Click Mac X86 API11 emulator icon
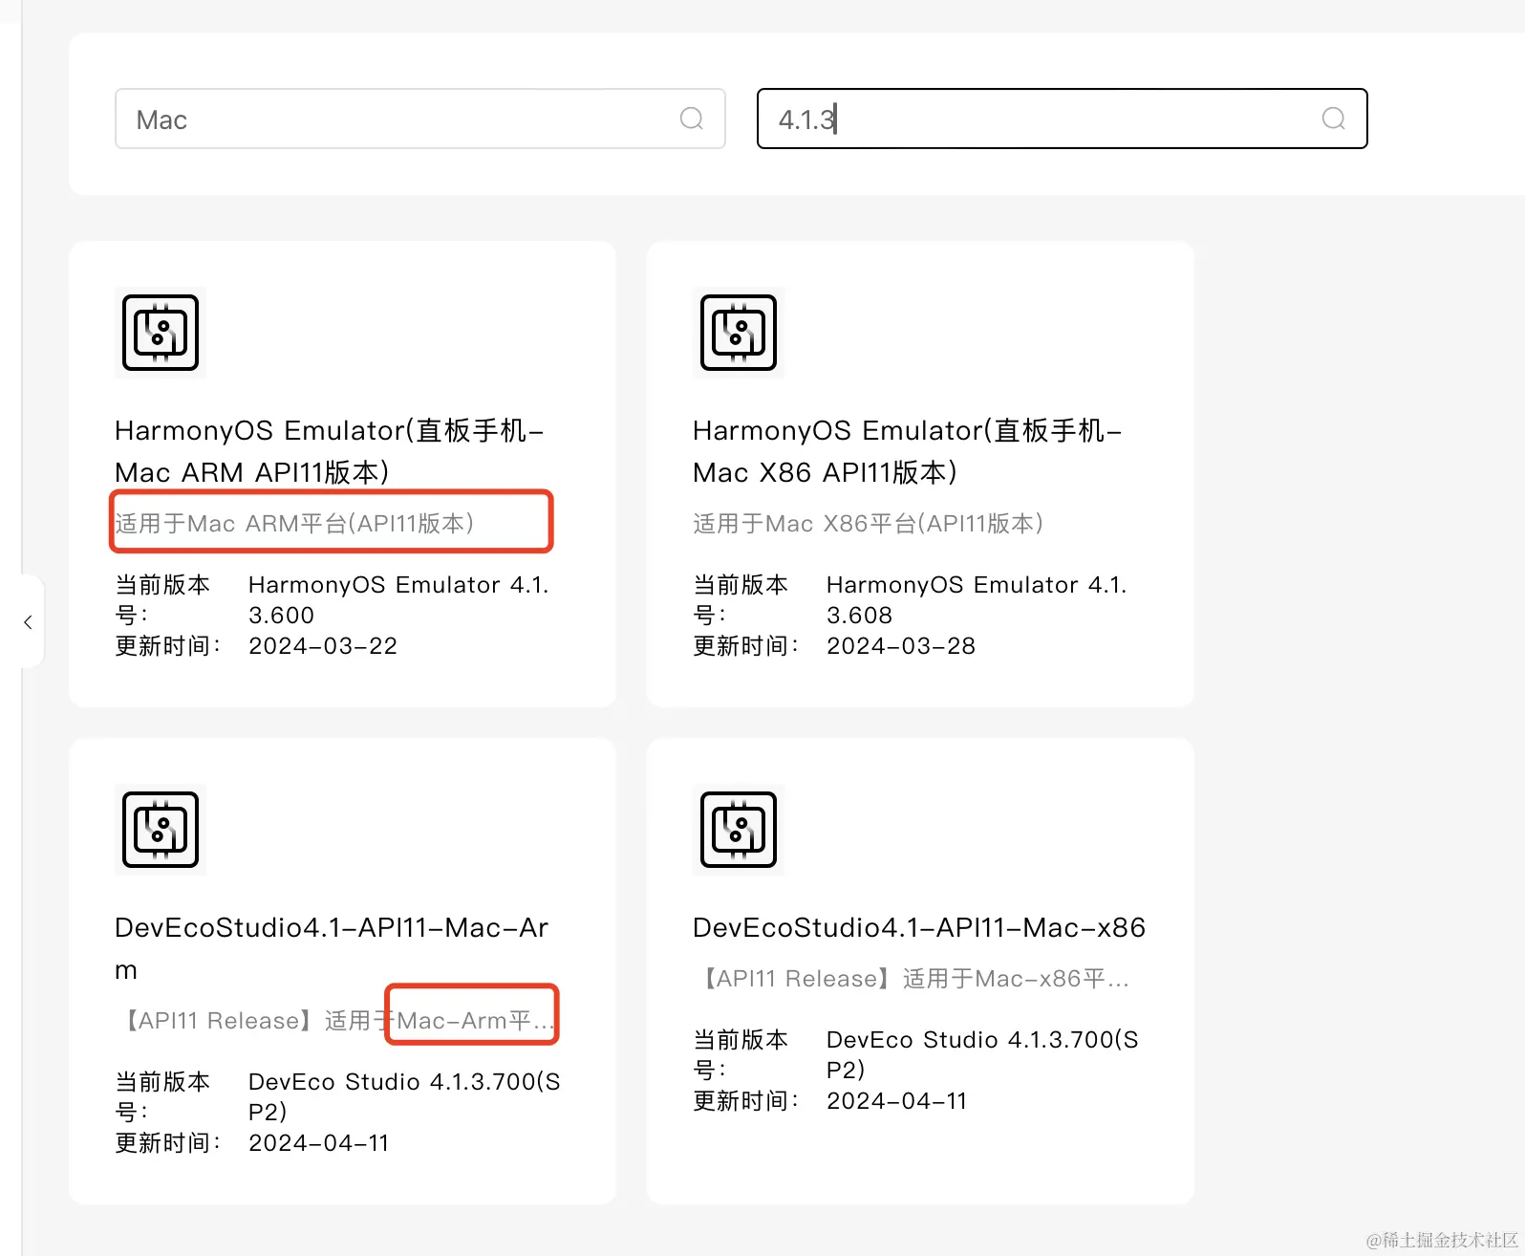Image resolution: width=1525 pixels, height=1256 pixels. click(x=739, y=333)
